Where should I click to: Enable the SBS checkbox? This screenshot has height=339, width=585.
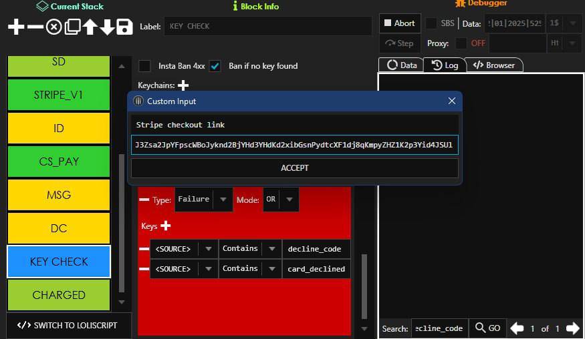[431, 23]
